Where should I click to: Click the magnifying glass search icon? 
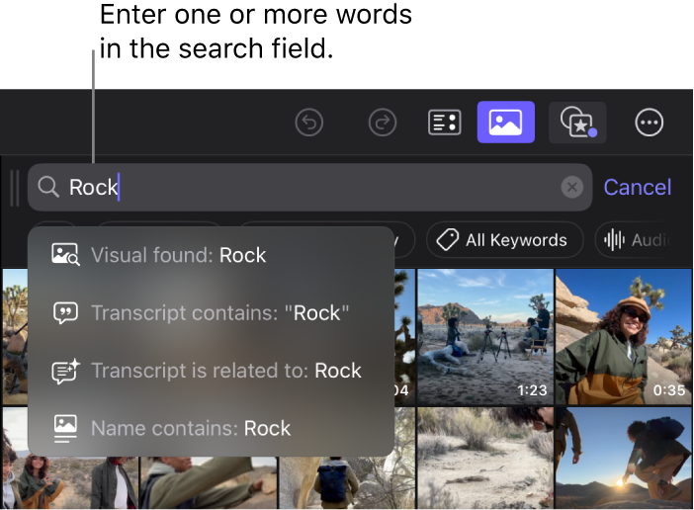(x=48, y=187)
